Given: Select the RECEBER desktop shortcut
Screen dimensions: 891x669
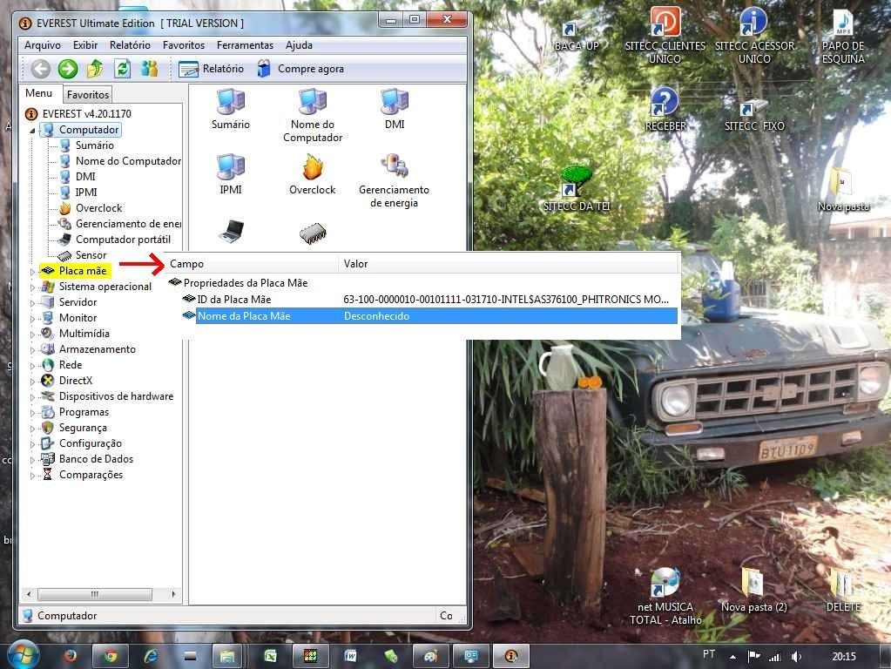Looking at the screenshot, I should pos(665,110).
